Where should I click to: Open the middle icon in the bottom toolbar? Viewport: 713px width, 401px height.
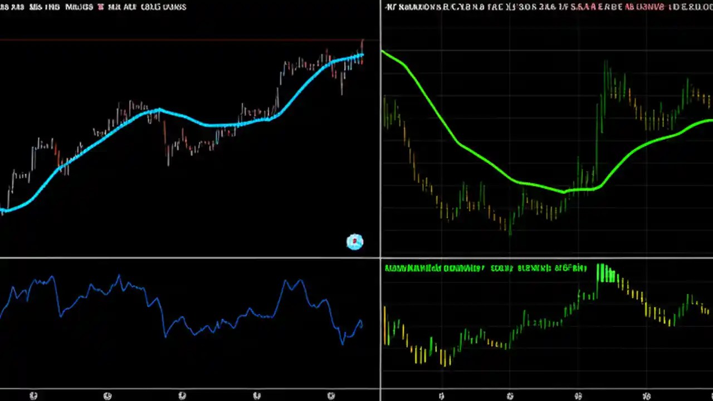[182, 395]
